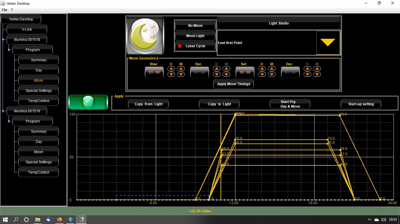
Task: Decrease the Rise minute with down arrow
Action: 181,74
